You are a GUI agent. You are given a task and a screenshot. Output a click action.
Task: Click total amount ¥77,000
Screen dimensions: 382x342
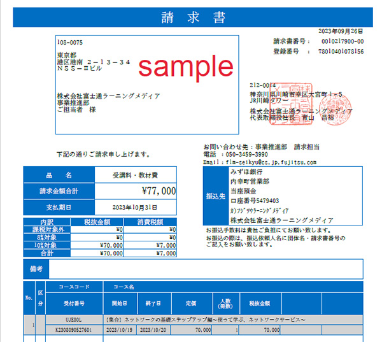[159, 191]
